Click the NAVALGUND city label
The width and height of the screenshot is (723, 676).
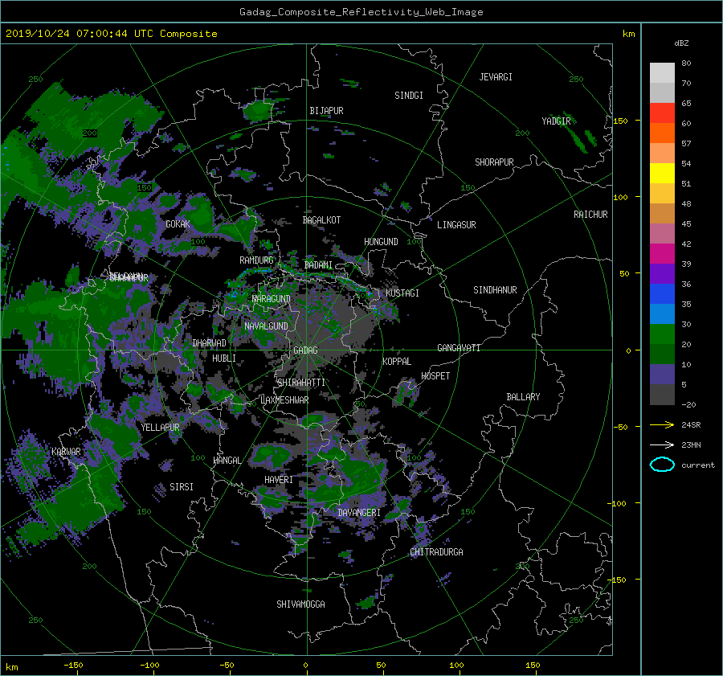[x=266, y=326]
